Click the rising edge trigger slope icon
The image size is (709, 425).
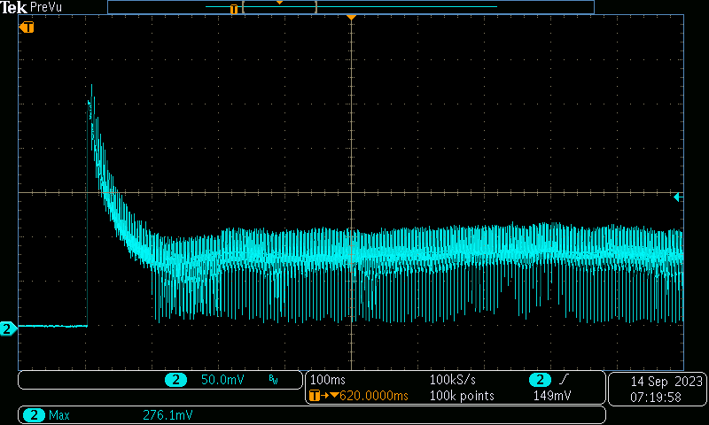pos(562,380)
